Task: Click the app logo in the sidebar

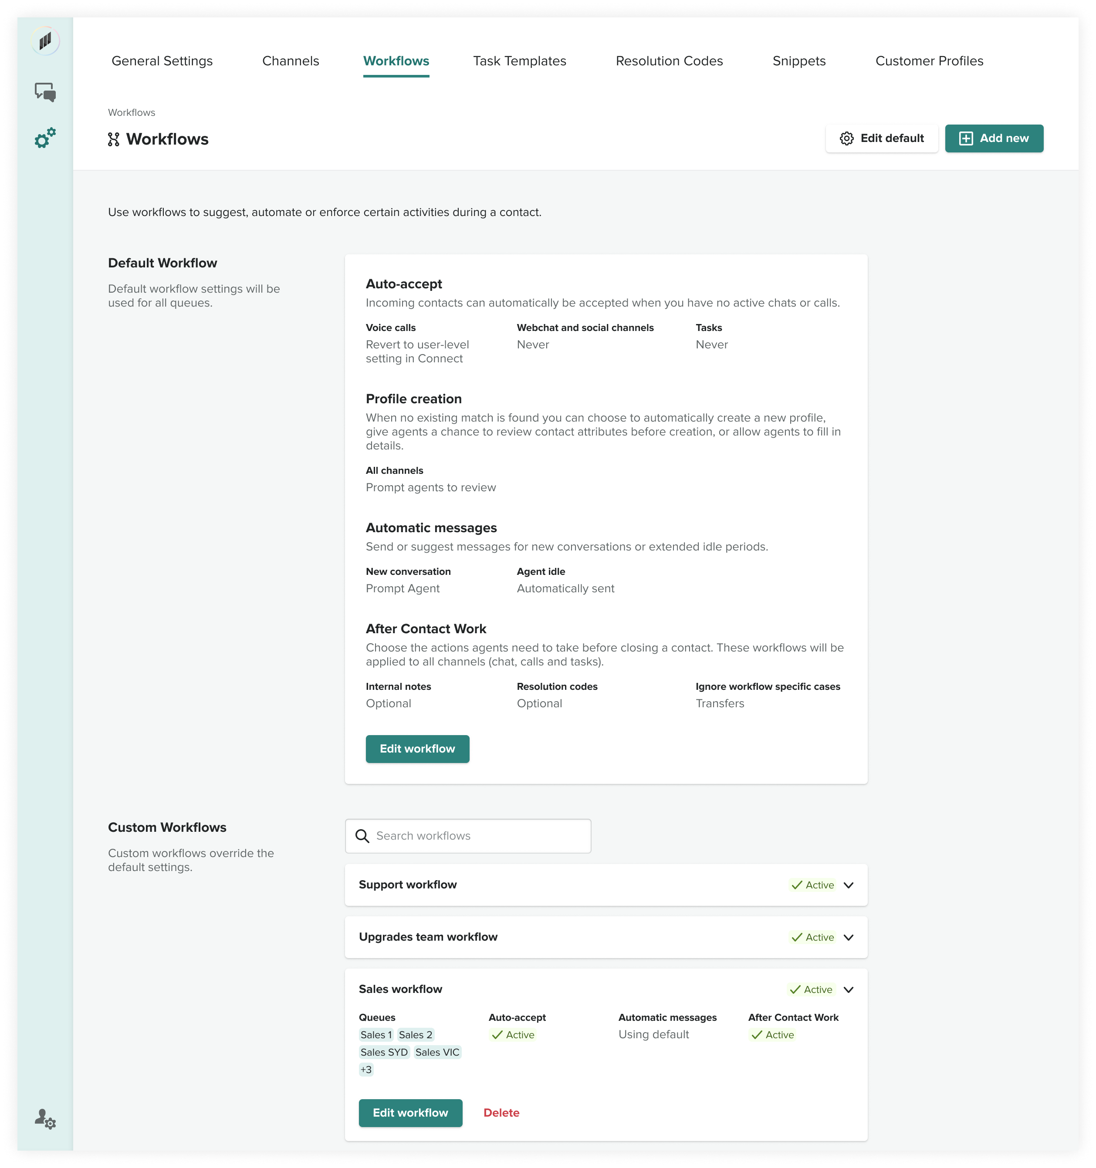Action: click(x=45, y=41)
